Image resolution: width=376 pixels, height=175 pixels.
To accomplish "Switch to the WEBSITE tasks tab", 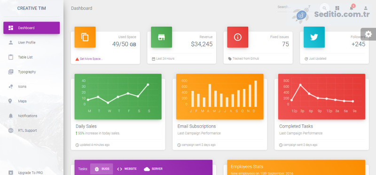I will (126, 169).
